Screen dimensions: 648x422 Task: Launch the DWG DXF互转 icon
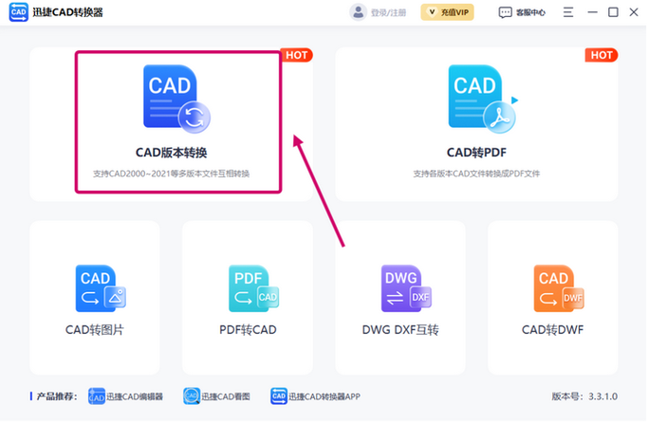point(406,288)
